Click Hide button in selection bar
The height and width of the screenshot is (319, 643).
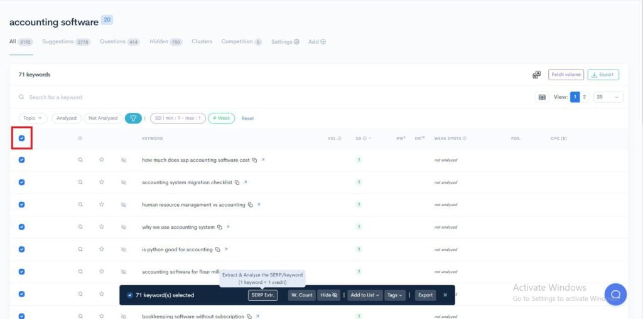click(x=328, y=295)
